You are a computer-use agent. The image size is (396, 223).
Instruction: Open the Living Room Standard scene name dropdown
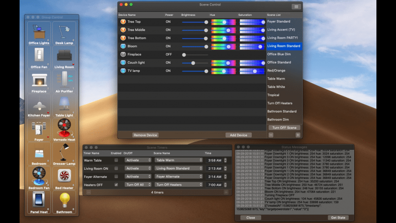[x=178, y=168]
